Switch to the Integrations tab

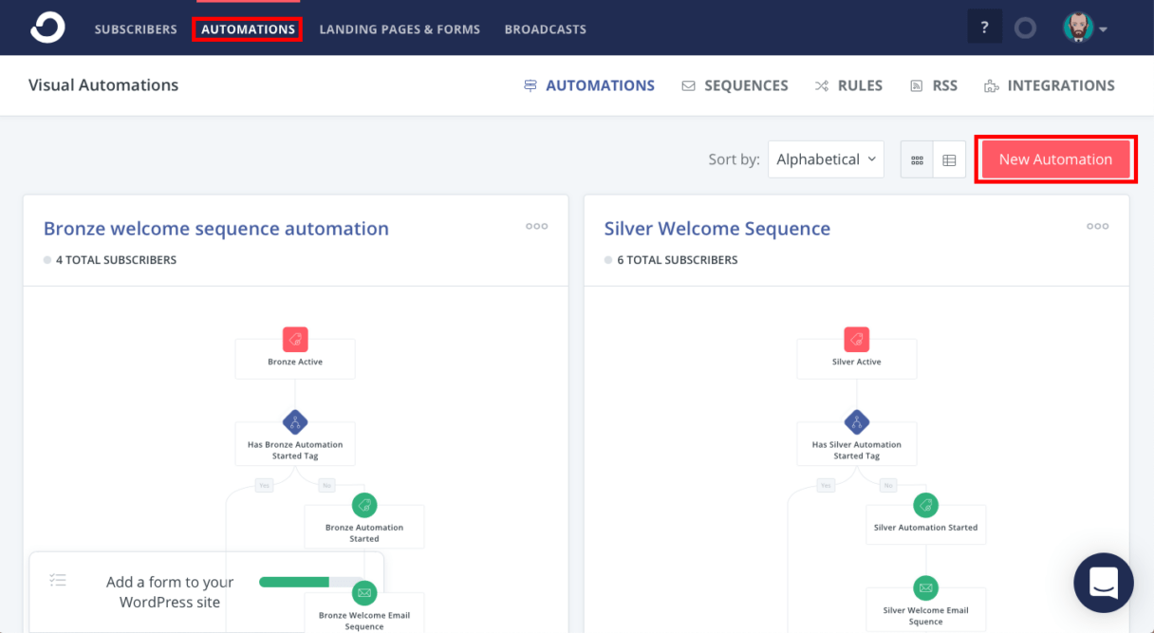tap(1050, 85)
